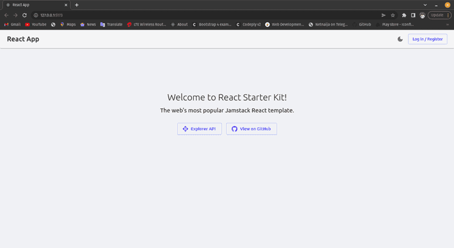The height and width of the screenshot is (248, 454).
Task: Click the Log in / Register button
Action: (x=427, y=39)
